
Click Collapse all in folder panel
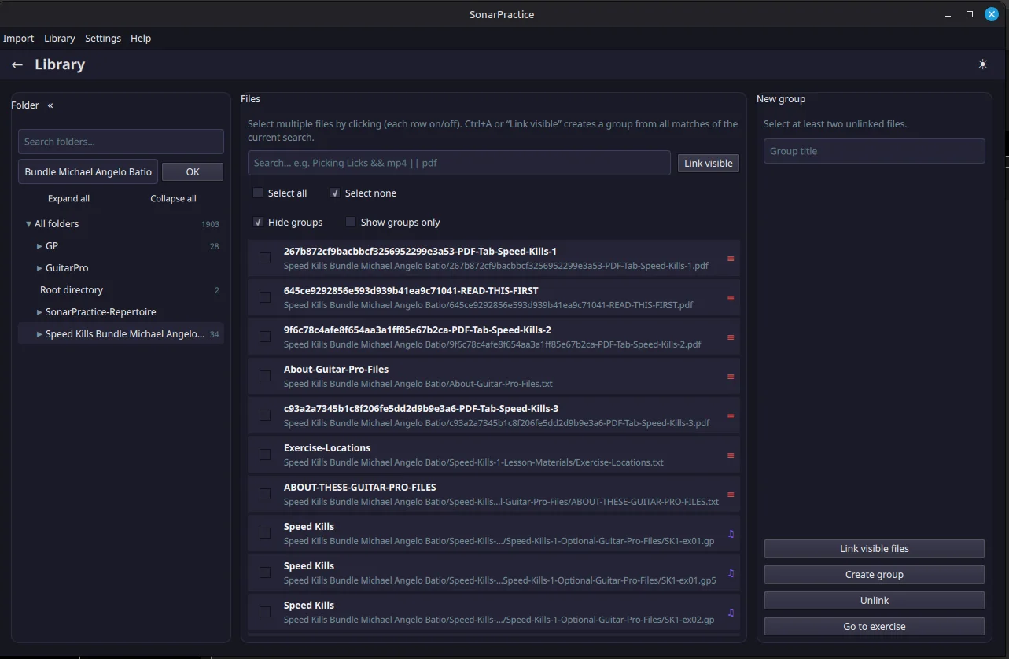173,198
